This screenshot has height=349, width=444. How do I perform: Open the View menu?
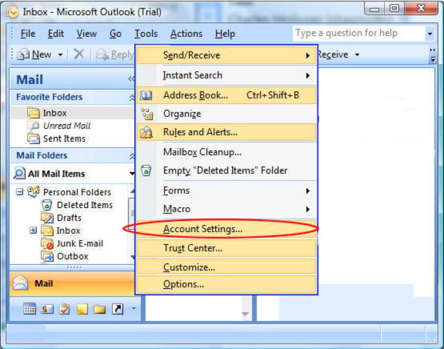87,34
